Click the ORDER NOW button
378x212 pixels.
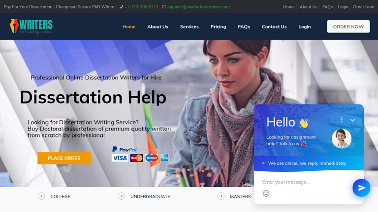pos(348,26)
